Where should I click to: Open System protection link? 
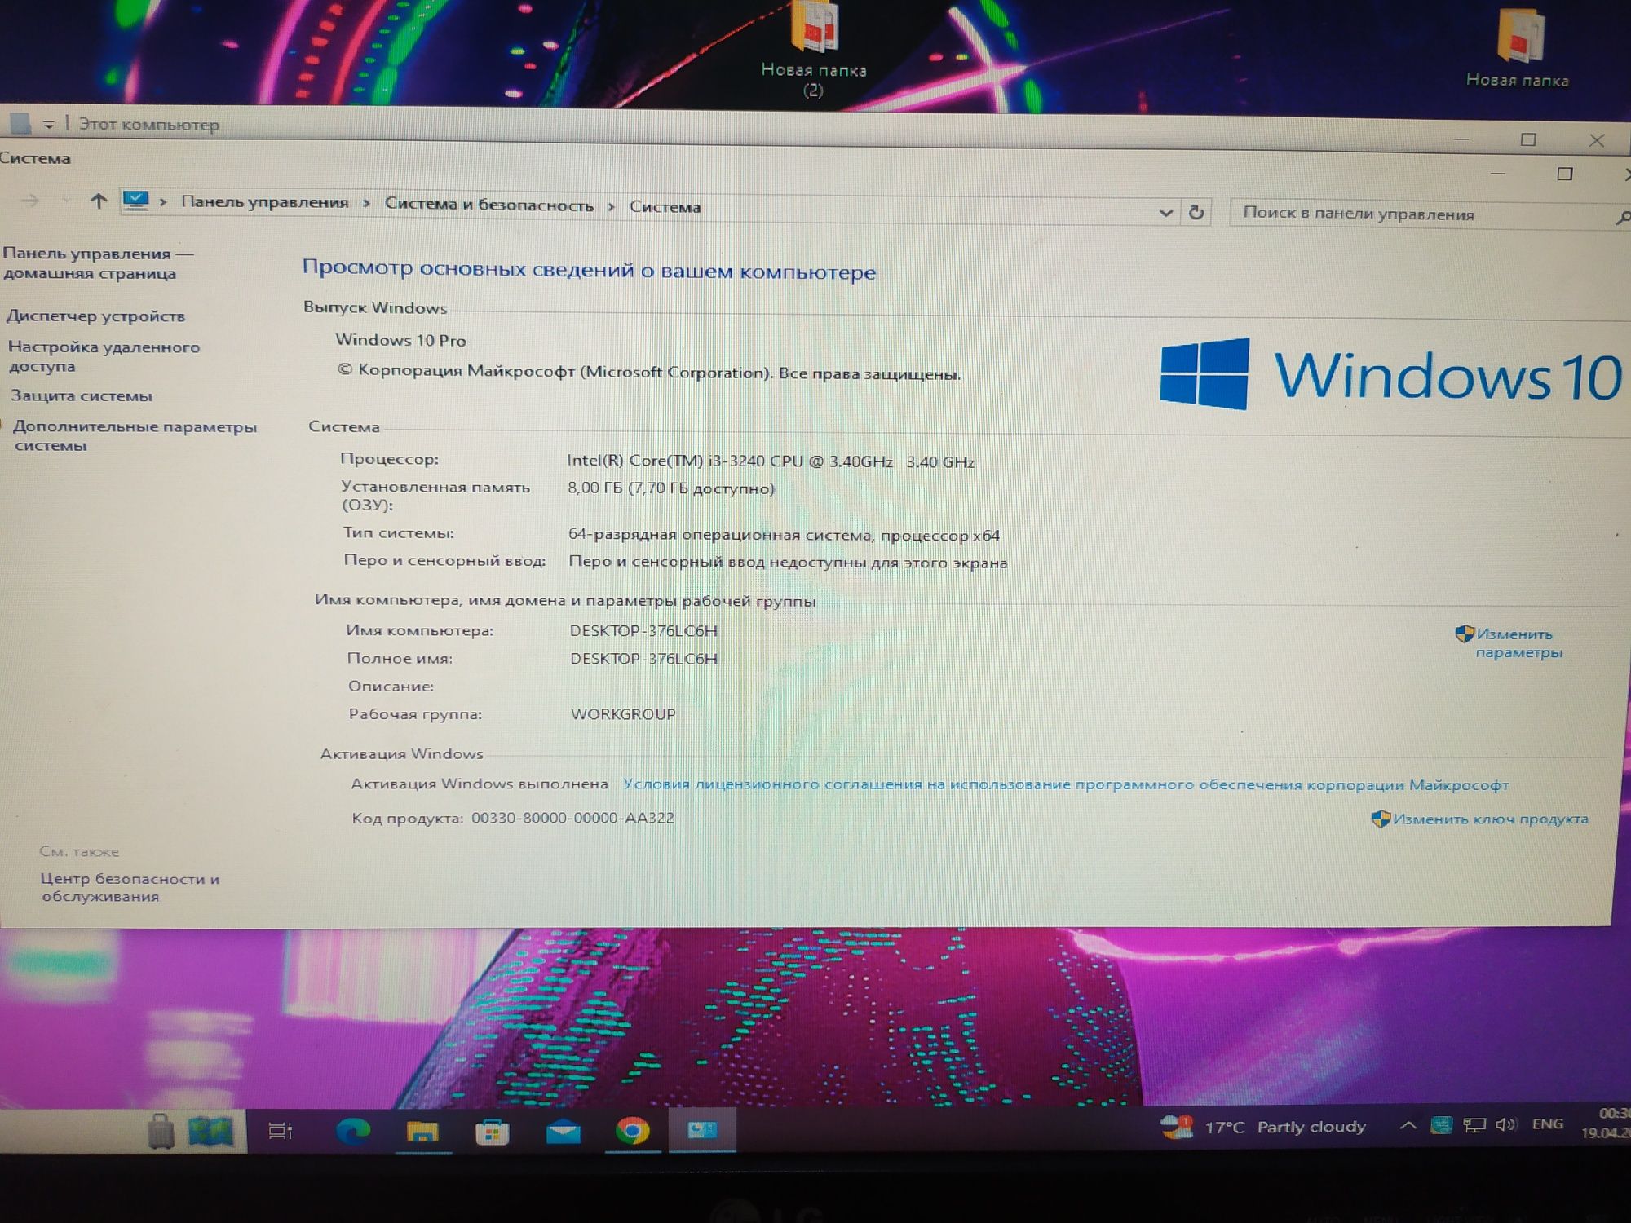(82, 396)
